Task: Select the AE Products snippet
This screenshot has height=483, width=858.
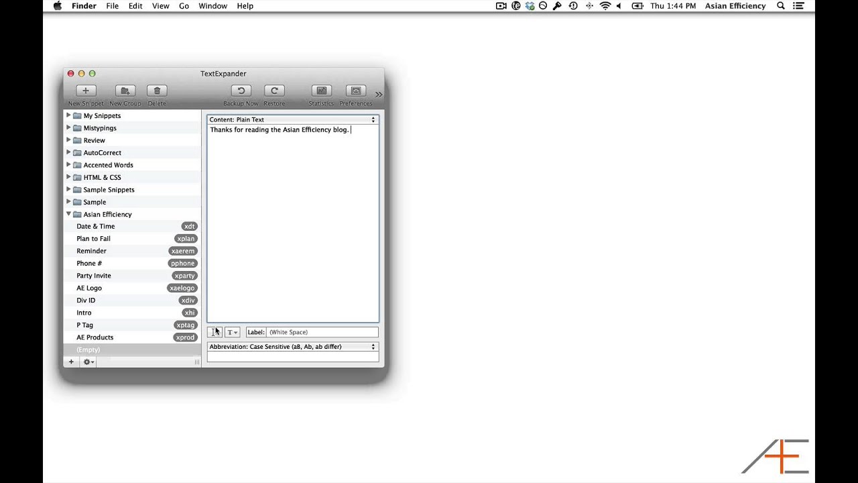Action: click(132, 337)
